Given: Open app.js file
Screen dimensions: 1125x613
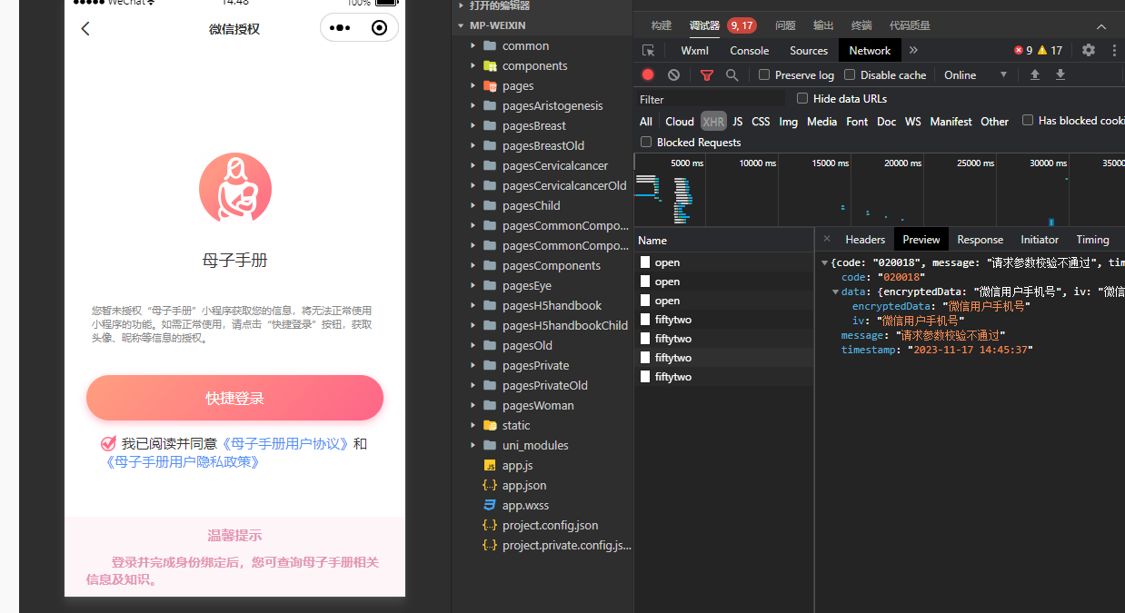Looking at the screenshot, I should 517,465.
